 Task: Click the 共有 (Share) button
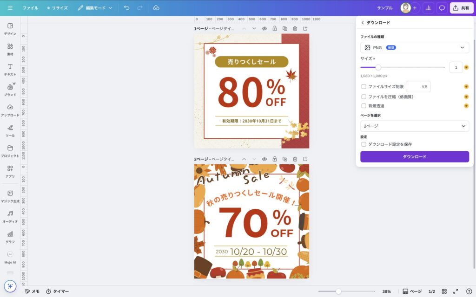coord(461,8)
